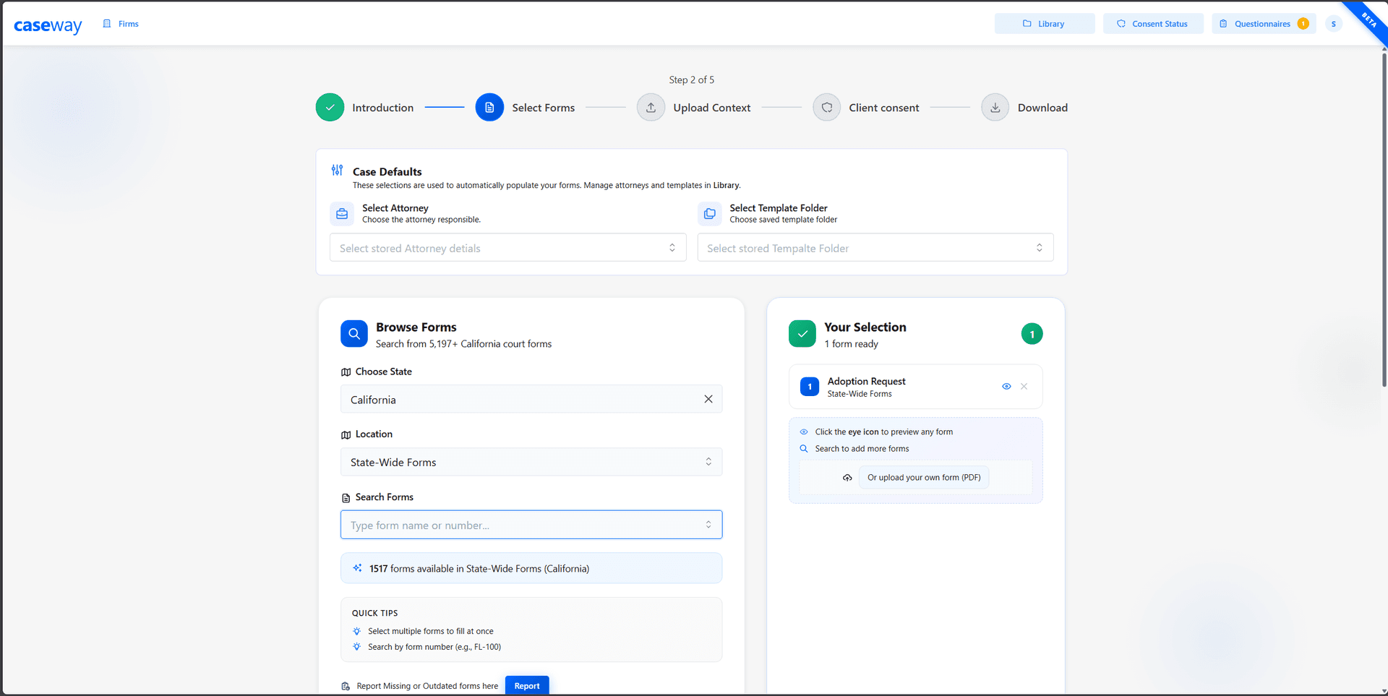
Task: Click the Select Template Folder icon
Action: point(710,214)
